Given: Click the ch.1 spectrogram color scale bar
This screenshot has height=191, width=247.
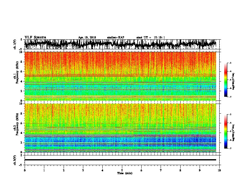Looking at the screenshot, I should (x=226, y=80).
